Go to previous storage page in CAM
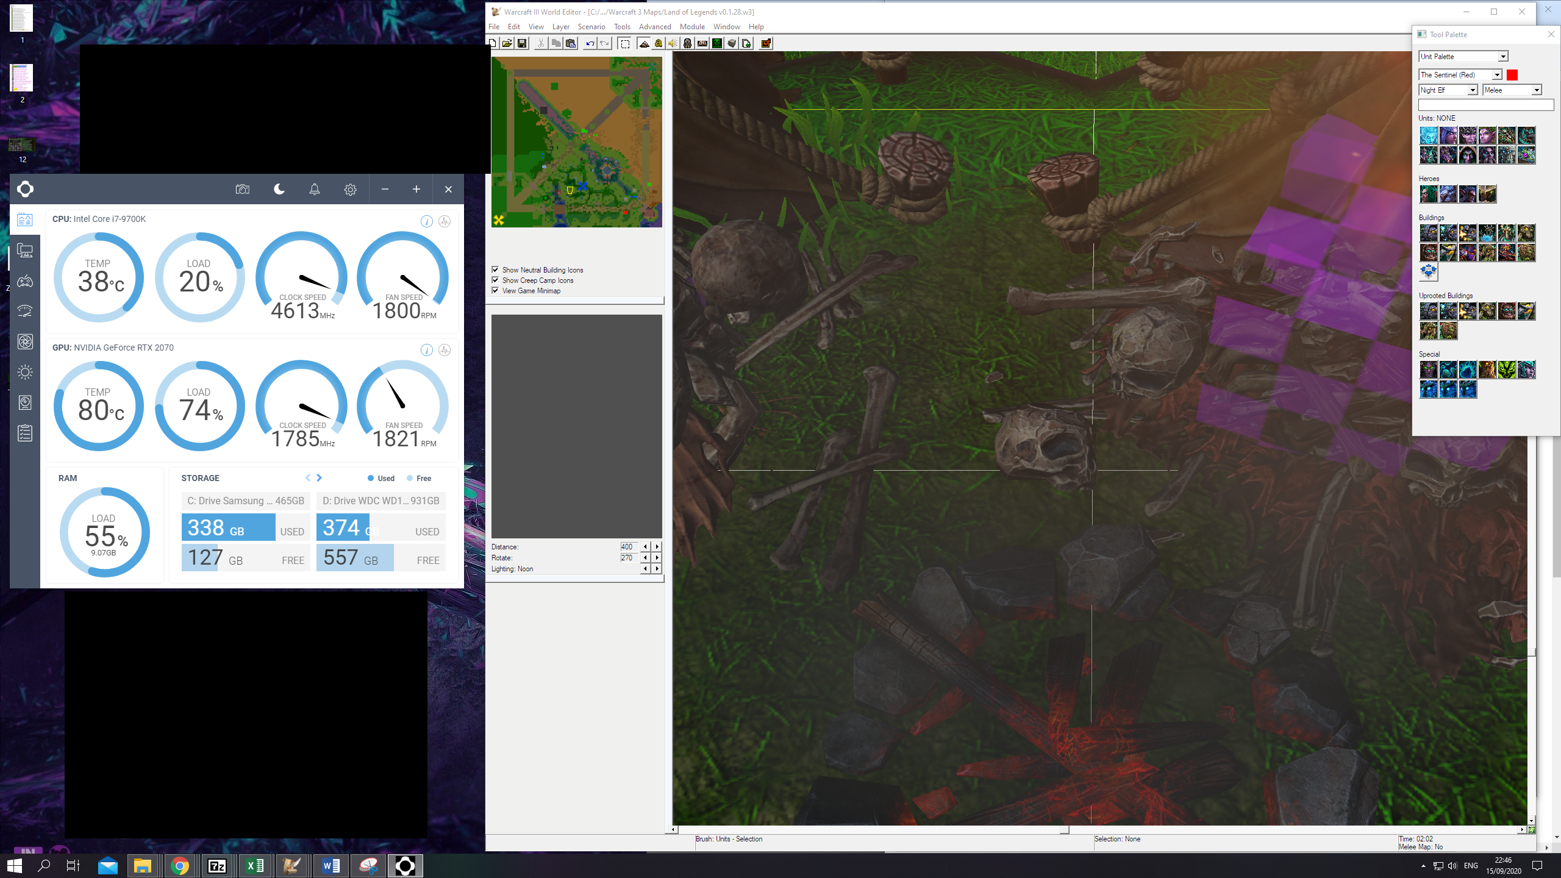Viewport: 1561px width, 878px height. pyautogui.click(x=308, y=478)
